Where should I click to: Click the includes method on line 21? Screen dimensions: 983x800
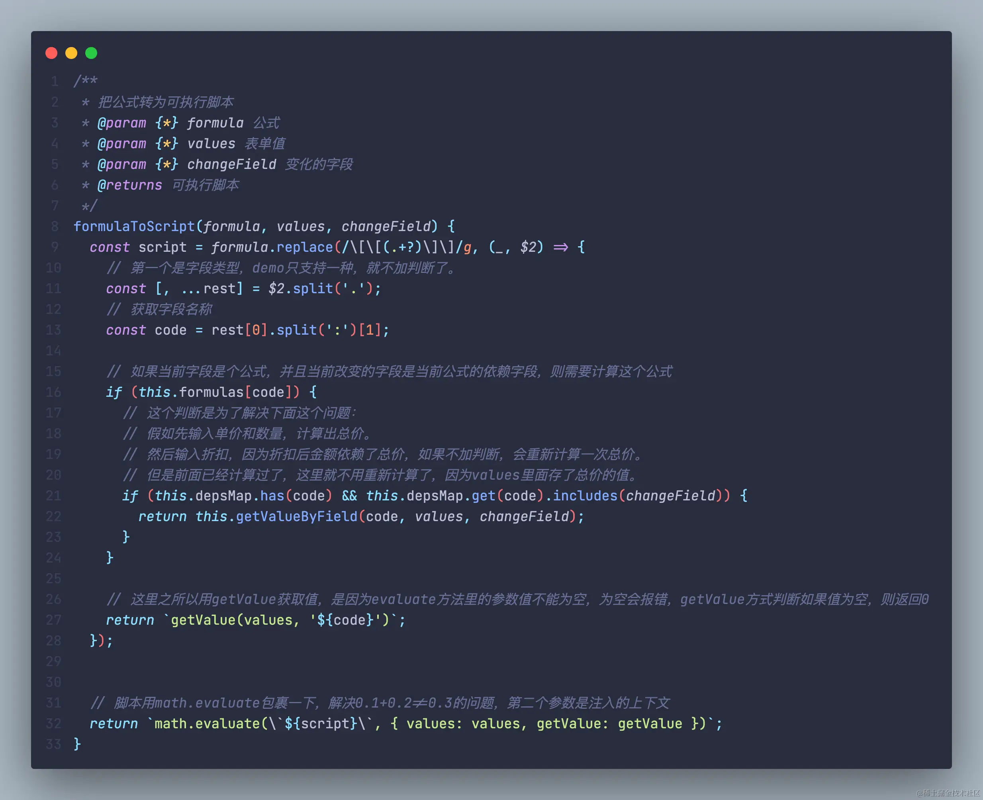(x=585, y=495)
